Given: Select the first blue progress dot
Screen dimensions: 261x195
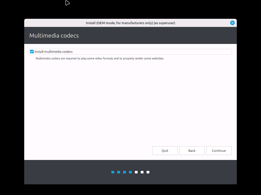Looking at the screenshot, I should [113, 172].
